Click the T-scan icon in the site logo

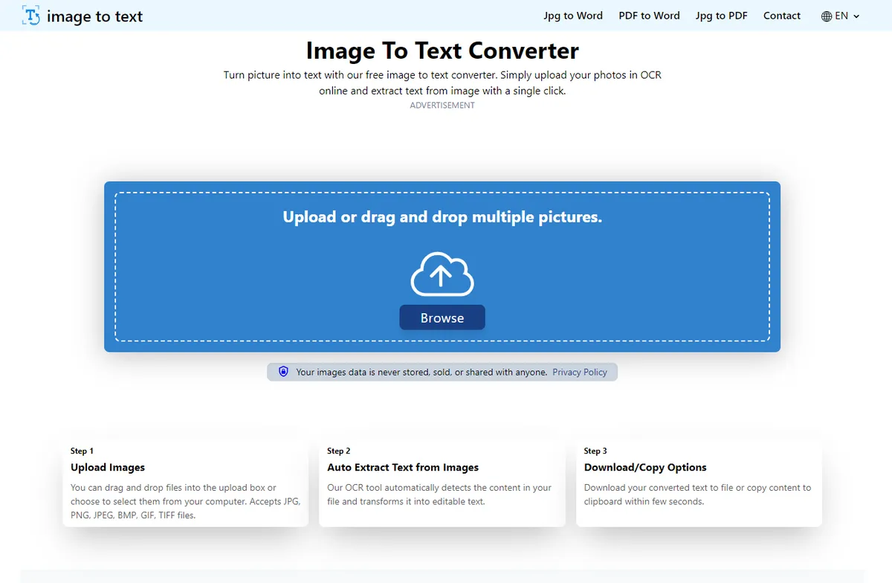pos(30,15)
